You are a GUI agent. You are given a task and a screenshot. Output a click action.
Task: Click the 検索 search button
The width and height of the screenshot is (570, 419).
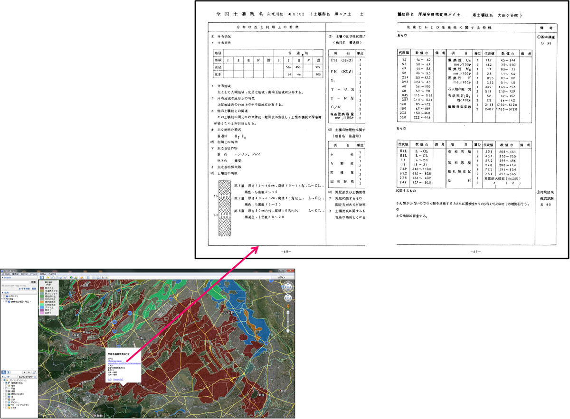(33, 282)
